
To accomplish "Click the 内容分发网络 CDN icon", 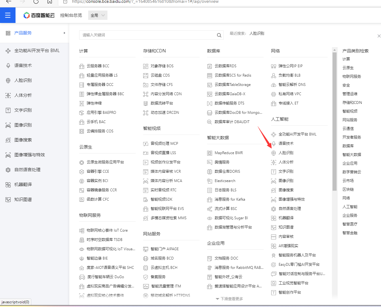I will (x=146, y=94).
